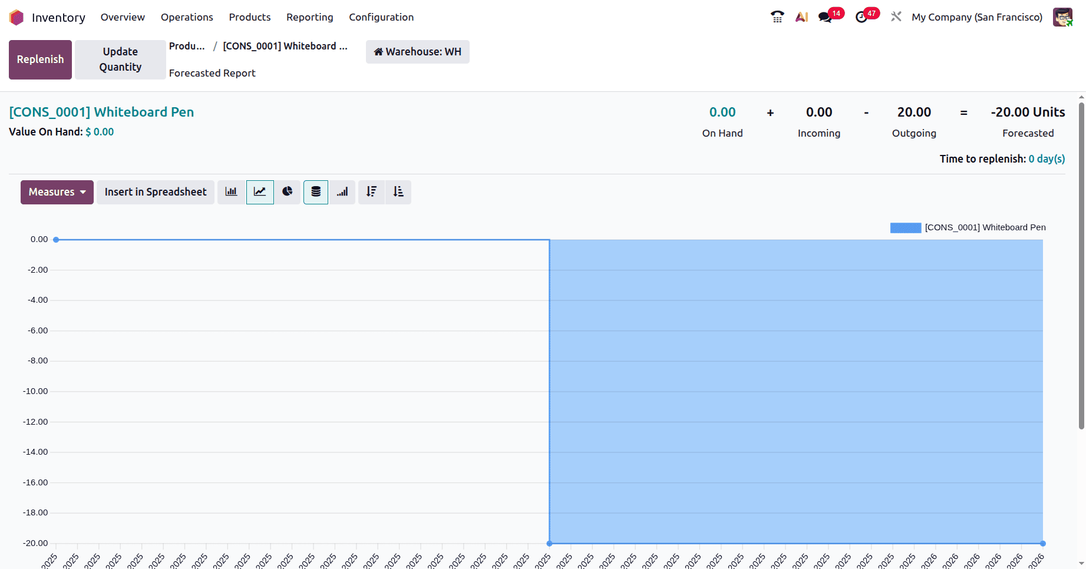Image resolution: width=1086 pixels, height=569 pixels.
Task: Open chat messages with 14 notifications
Action: pos(826,17)
